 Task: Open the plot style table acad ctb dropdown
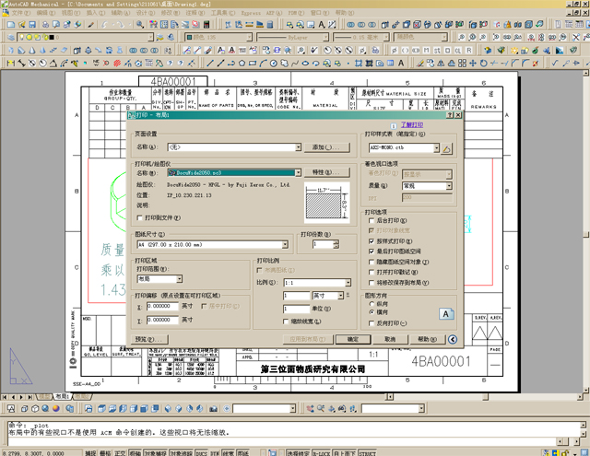[x=436, y=147]
